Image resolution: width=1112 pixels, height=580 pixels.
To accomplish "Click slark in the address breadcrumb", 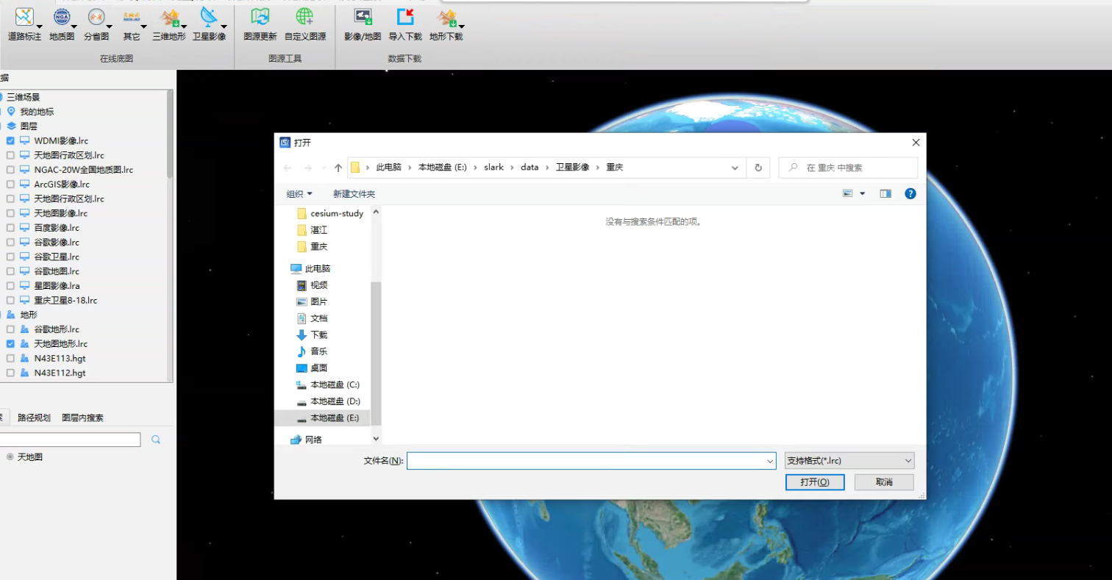I will click(x=493, y=168).
